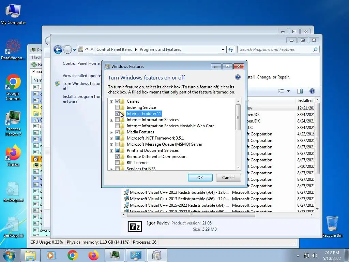Open the Recycle Bin
Screen dimensions: 349x262
coord(332,227)
